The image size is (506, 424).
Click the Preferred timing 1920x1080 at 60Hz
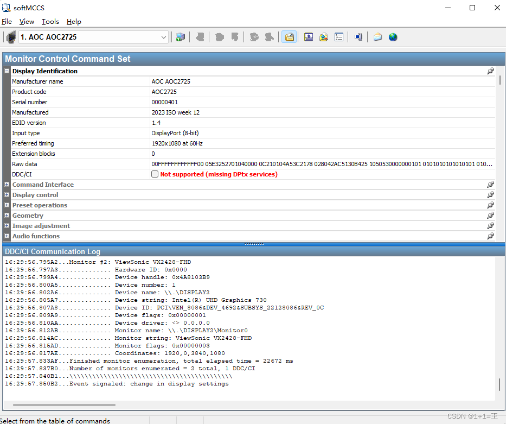[x=177, y=143]
